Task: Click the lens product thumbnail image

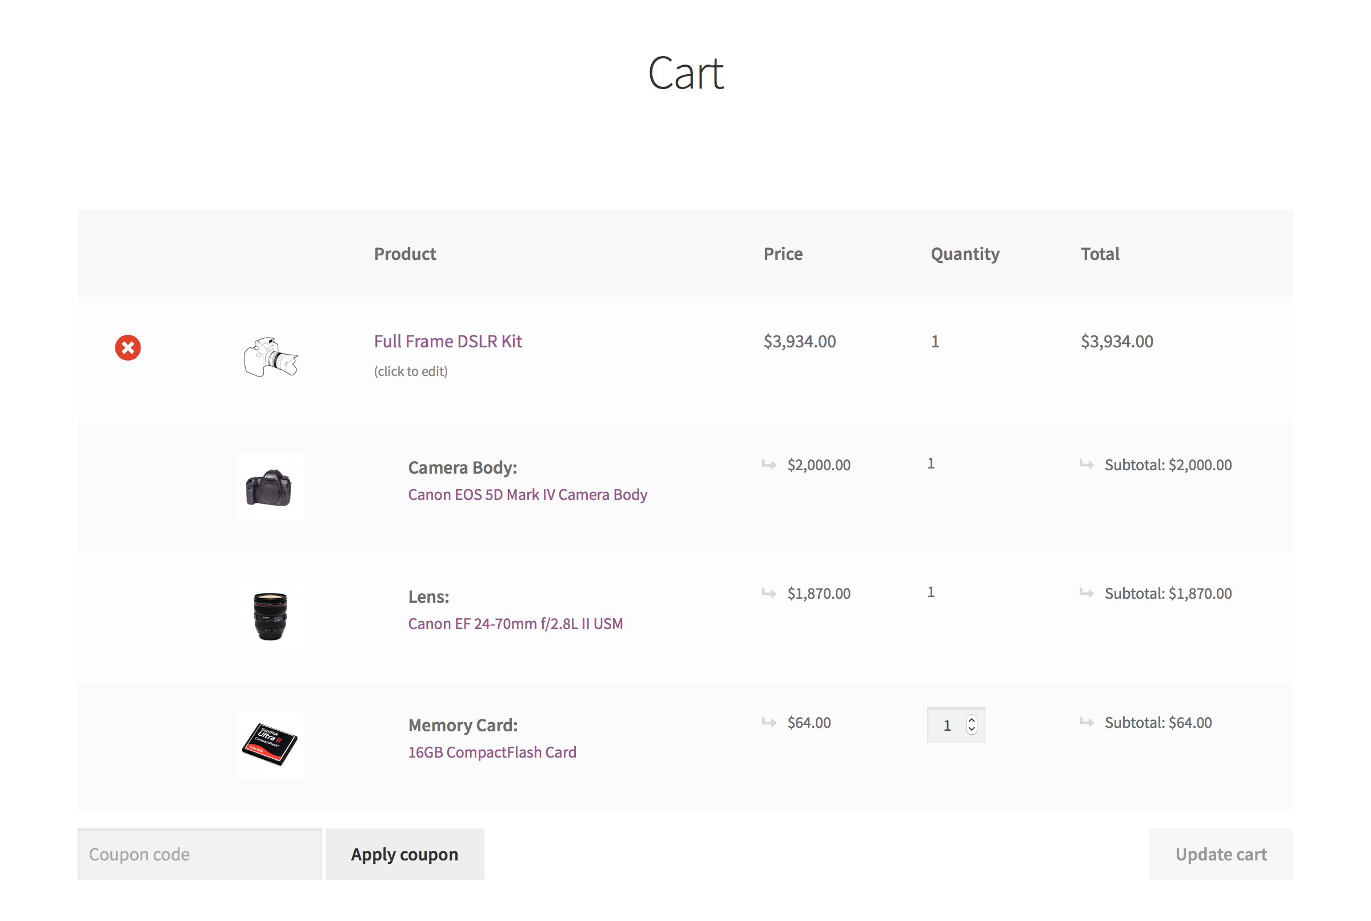Action: [x=271, y=615]
